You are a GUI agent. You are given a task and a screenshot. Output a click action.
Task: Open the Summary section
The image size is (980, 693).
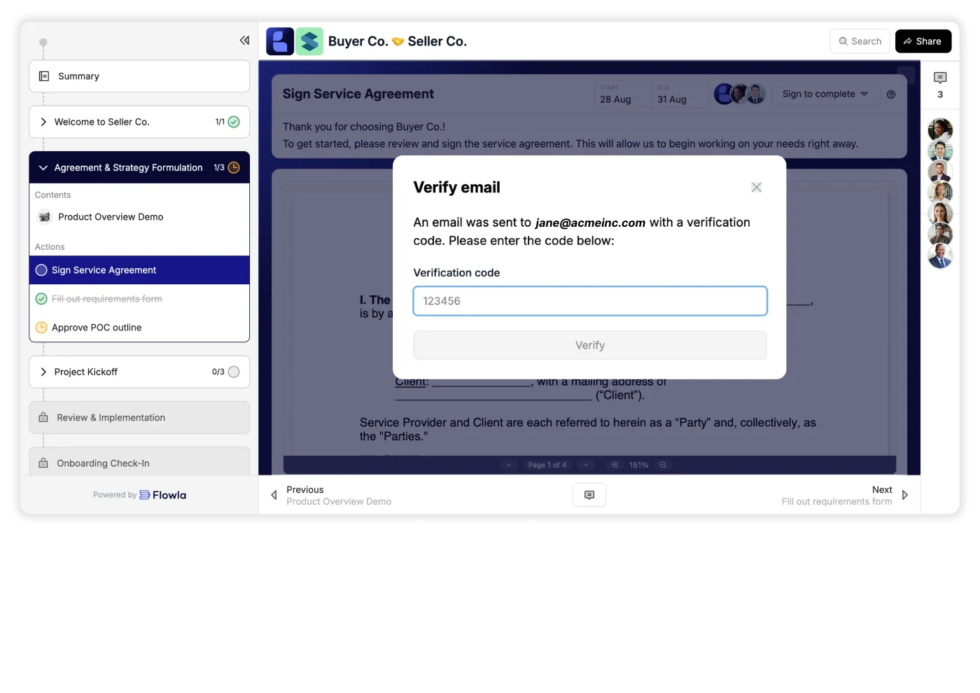(139, 76)
